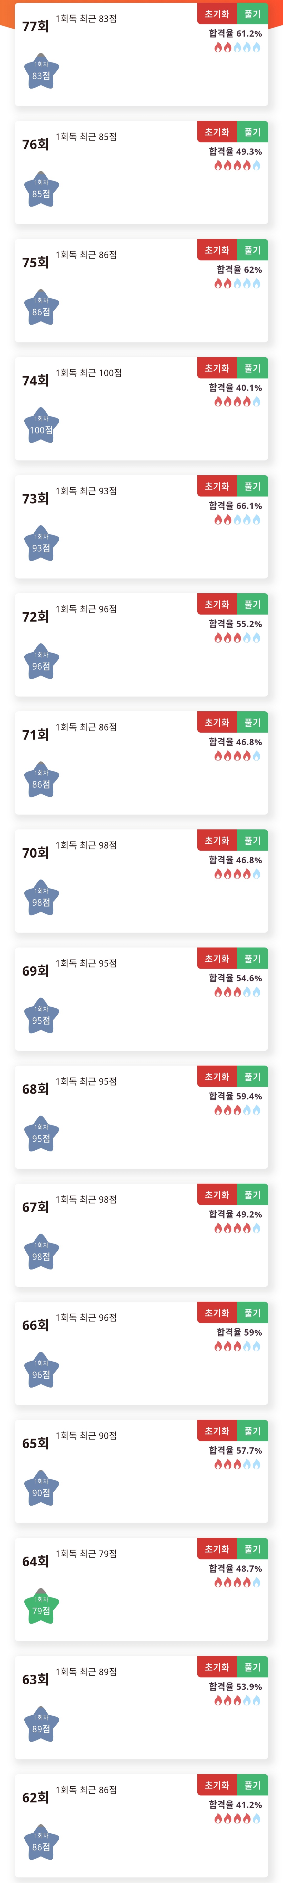Viewport: 283px width, 1883px height.
Task: Click the flame difficulty icons for 76회
Action: click(x=237, y=166)
